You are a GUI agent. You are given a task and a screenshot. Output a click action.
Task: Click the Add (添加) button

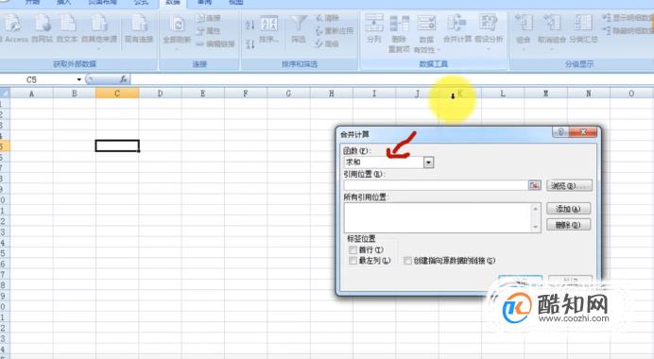569,209
